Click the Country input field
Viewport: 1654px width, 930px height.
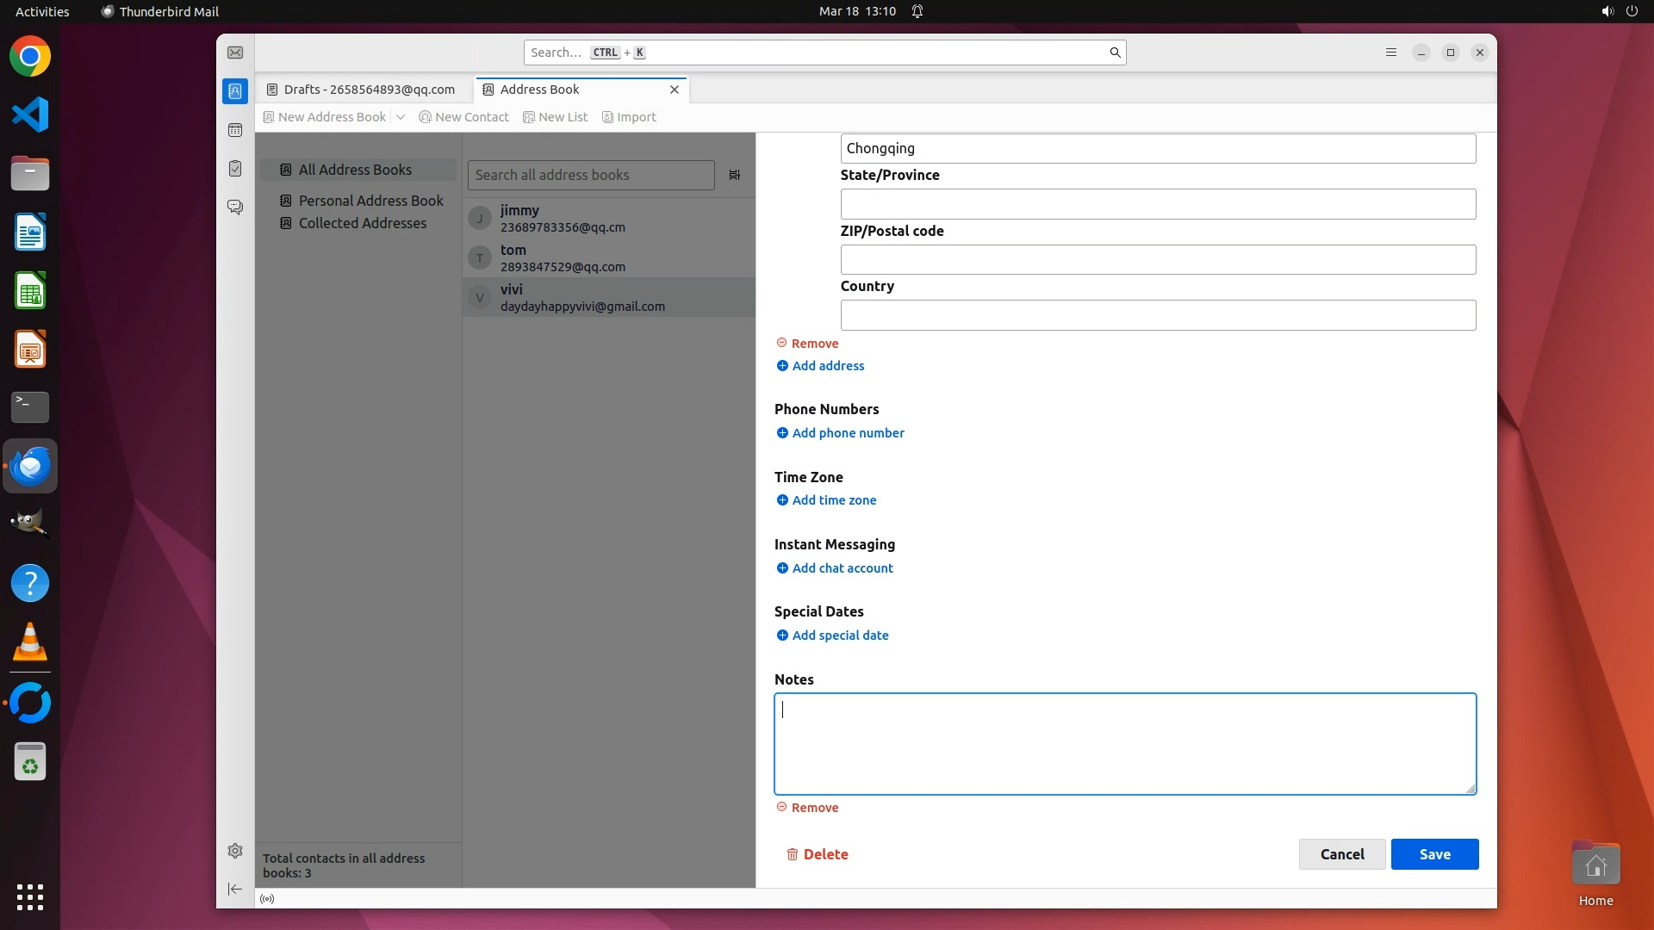click(x=1157, y=315)
